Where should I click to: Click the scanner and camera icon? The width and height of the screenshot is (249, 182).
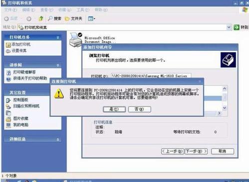pos(8,107)
